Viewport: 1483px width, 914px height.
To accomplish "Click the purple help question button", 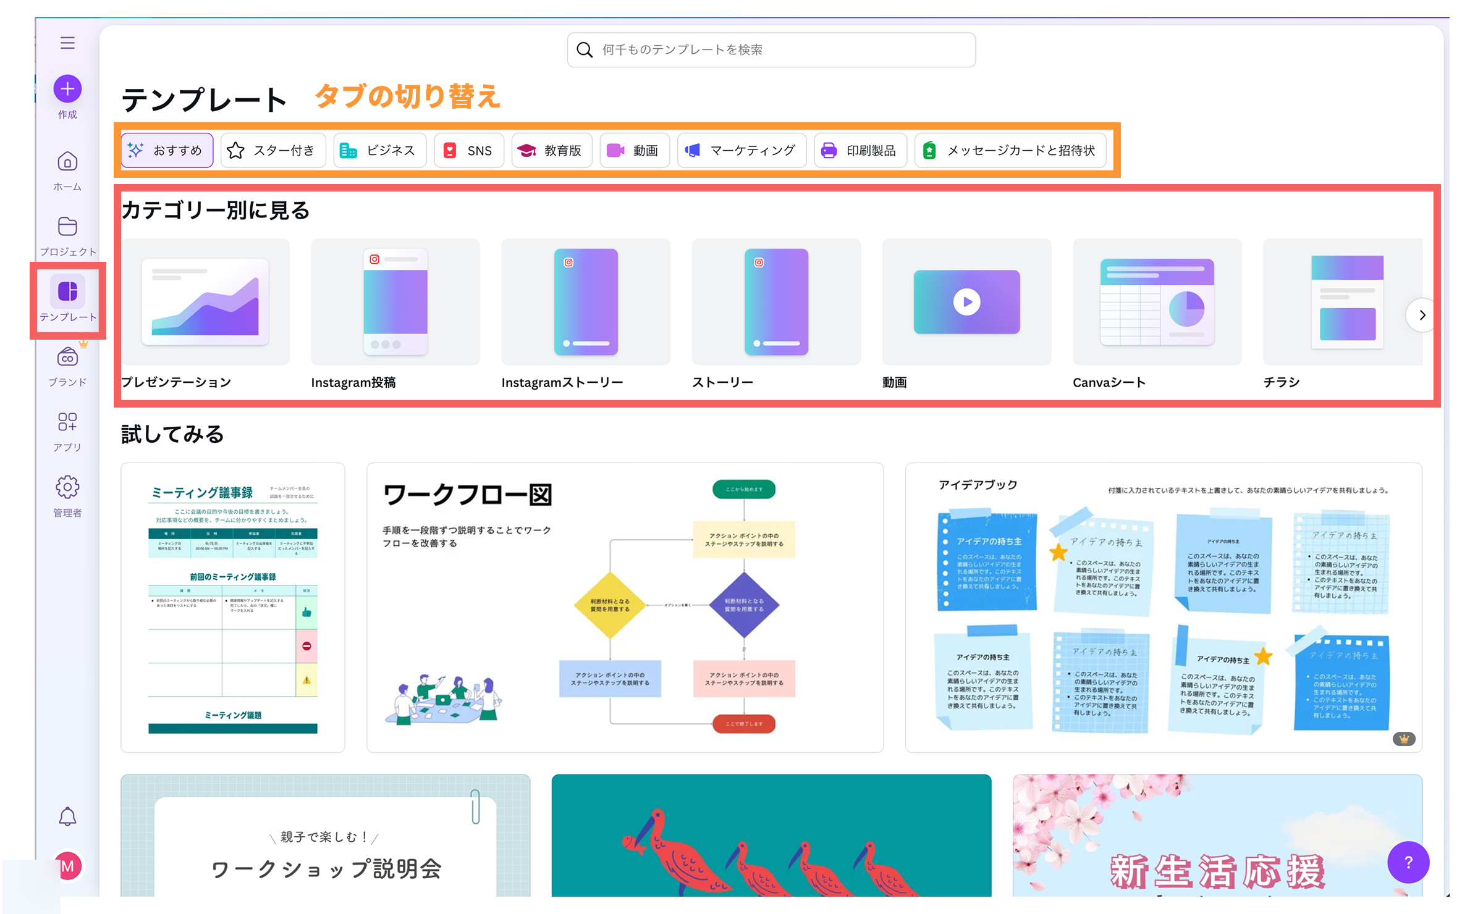I will point(1408,862).
